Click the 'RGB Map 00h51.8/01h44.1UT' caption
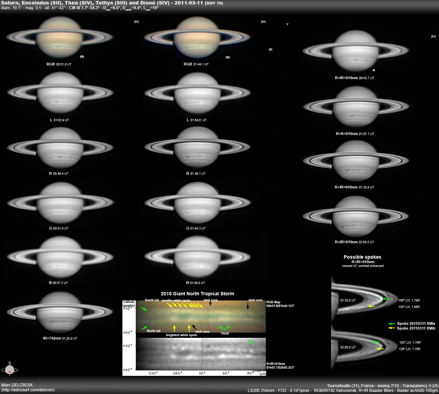This screenshot has height=394, width=439. point(280,304)
